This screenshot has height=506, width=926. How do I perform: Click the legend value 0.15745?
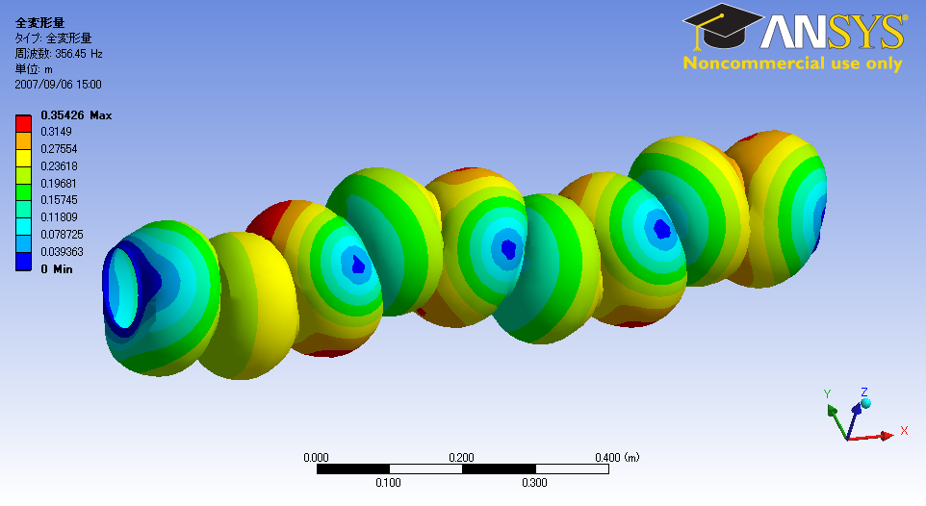click(x=59, y=199)
